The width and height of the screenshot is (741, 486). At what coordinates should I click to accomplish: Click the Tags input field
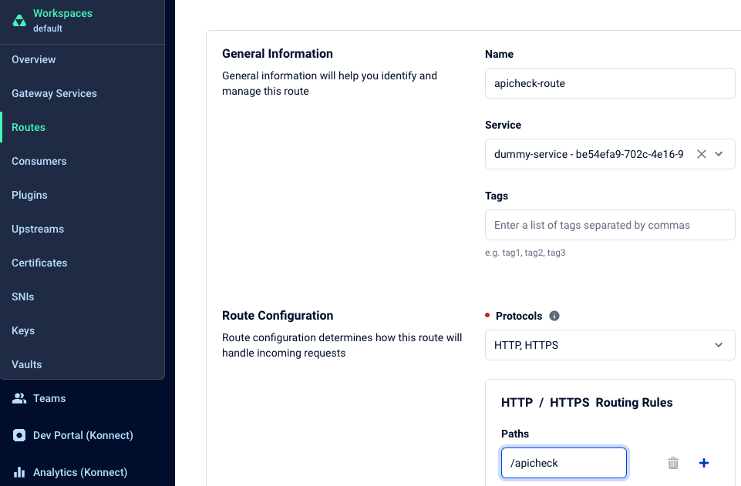(x=610, y=225)
